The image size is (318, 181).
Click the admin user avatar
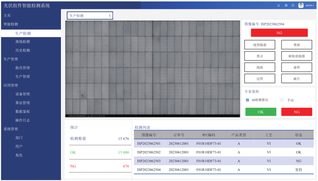[x=301, y=5]
